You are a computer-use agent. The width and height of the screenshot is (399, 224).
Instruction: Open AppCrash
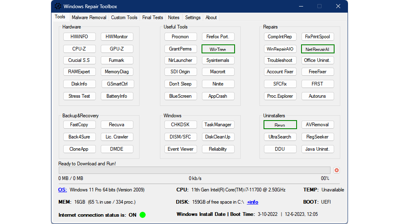[x=218, y=96]
